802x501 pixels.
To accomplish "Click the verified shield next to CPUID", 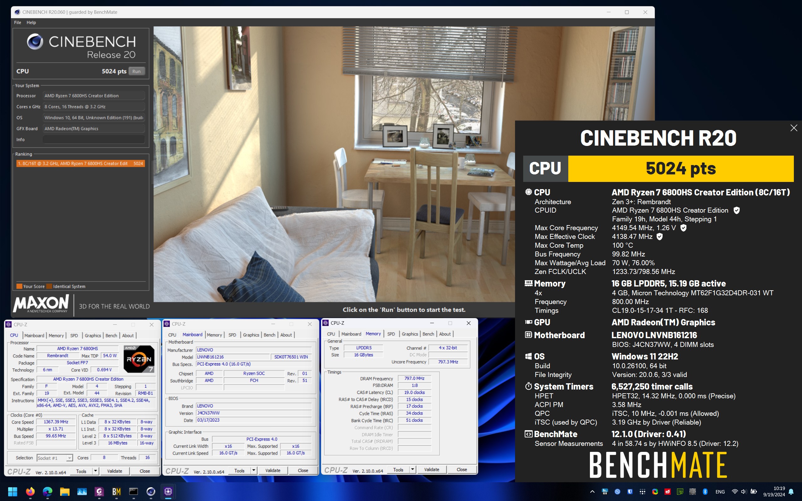I will pyautogui.click(x=737, y=210).
